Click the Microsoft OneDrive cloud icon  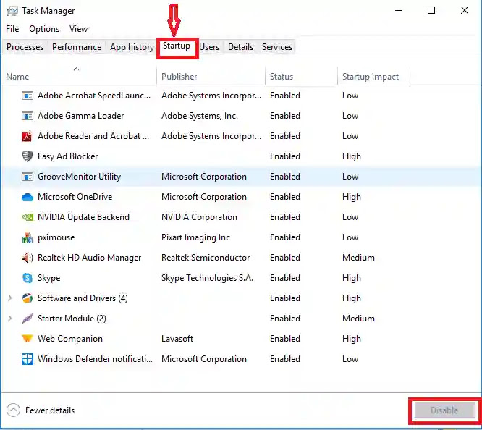[28, 197]
